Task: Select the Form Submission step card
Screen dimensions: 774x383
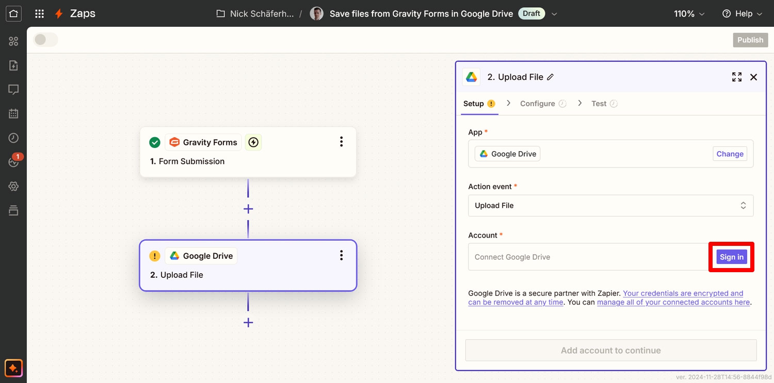Action: 248,152
